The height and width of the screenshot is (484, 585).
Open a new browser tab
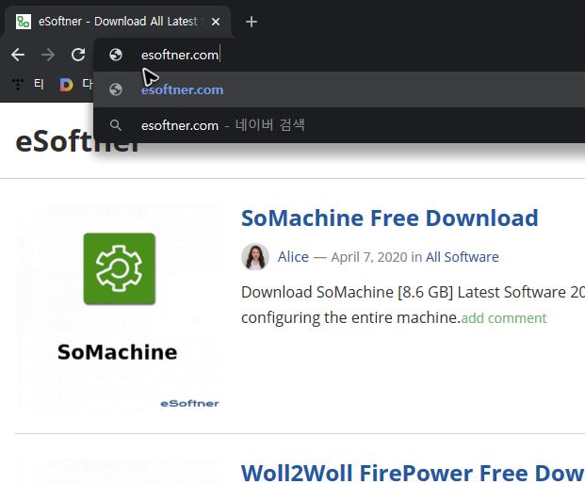click(x=252, y=22)
